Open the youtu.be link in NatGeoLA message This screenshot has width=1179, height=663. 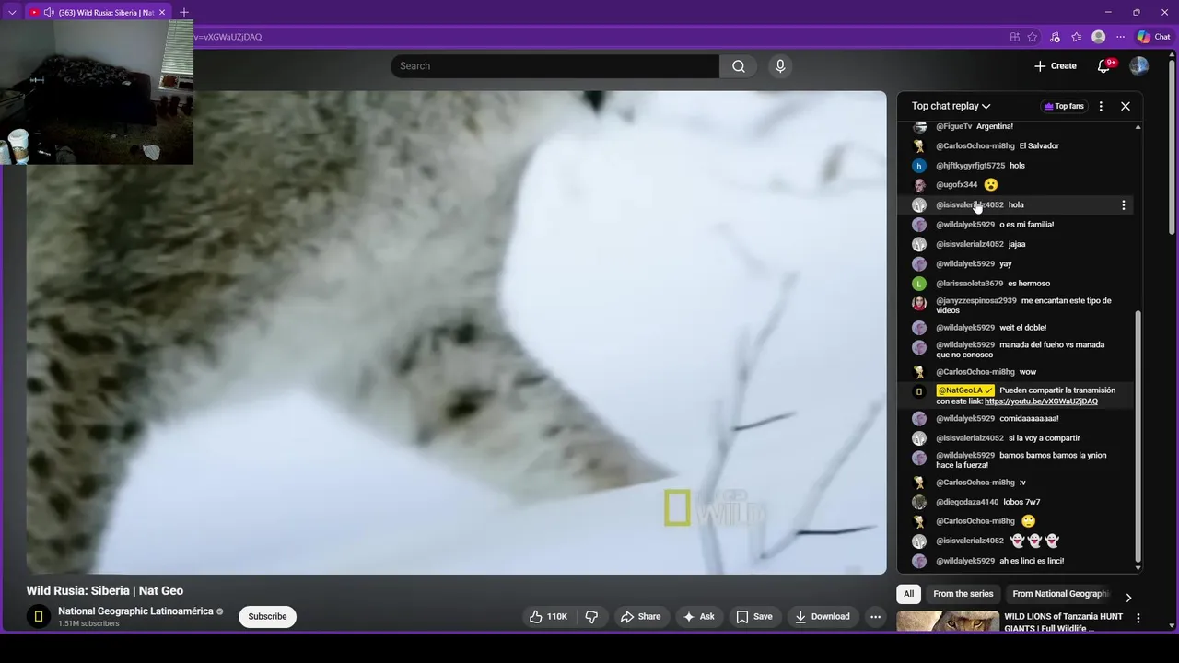click(1041, 401)
